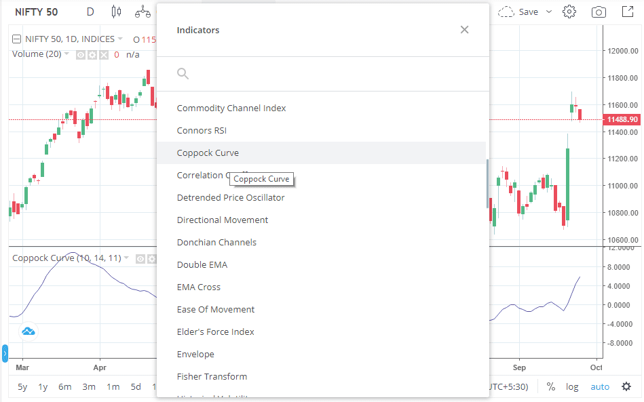Add Elder's Force Index indicator

(321, 332)
